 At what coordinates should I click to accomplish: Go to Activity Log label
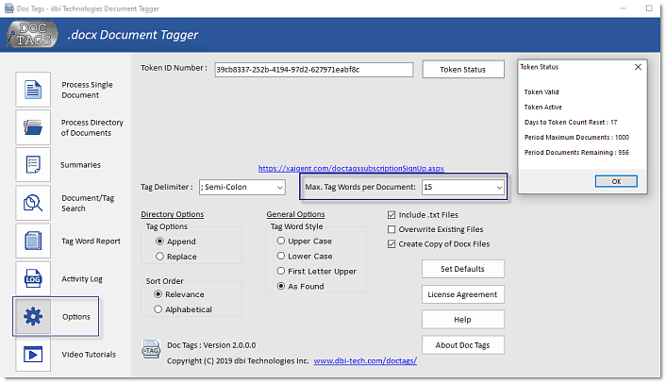(82, 279)
